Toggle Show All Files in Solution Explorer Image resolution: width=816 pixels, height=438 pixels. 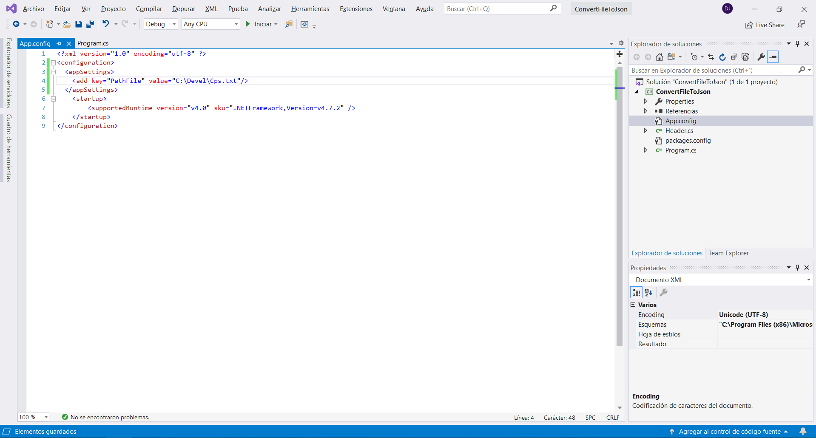click(x=745, y=57)
